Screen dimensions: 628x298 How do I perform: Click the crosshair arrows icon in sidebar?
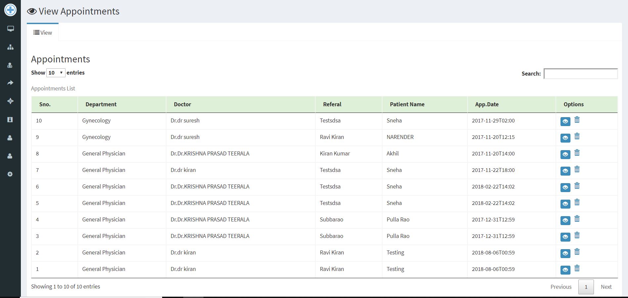(10, 101)
